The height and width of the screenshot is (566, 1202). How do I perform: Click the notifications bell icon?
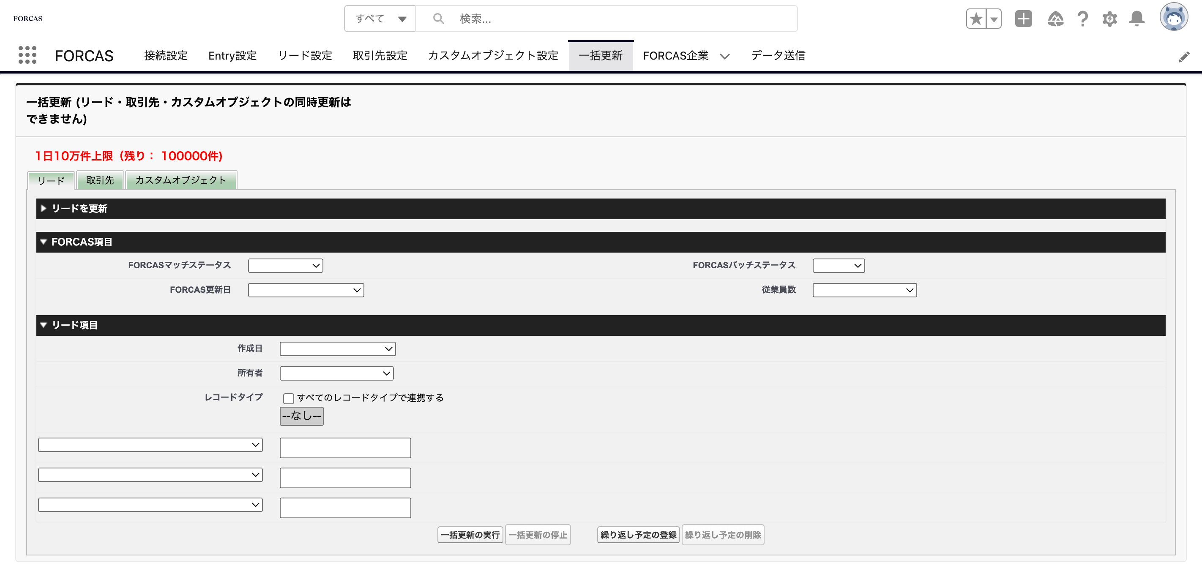pyautogui.click(x=1136, y=19)
